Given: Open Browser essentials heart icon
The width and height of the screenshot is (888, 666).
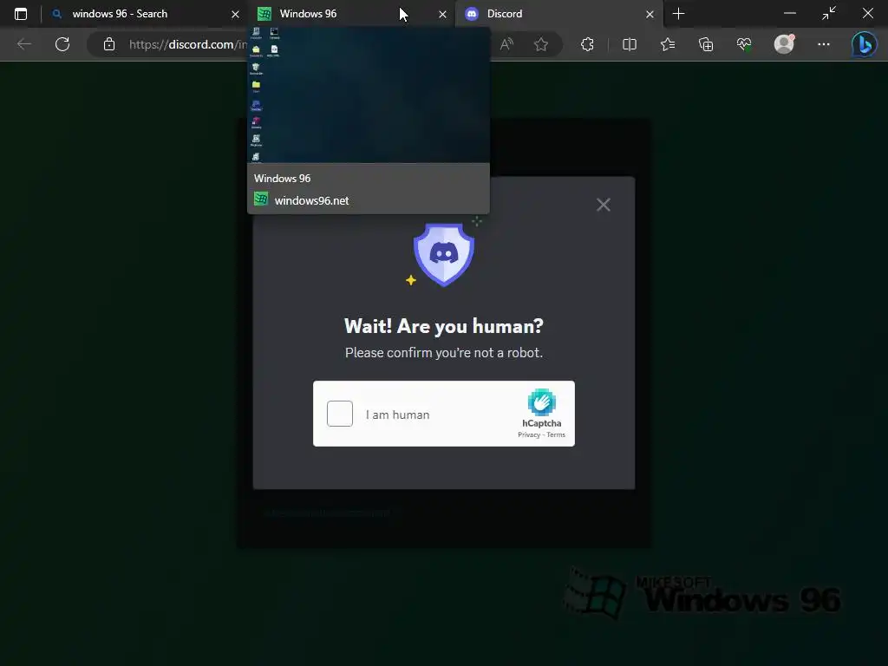Looking at the screenshot, I should point(744,44).
